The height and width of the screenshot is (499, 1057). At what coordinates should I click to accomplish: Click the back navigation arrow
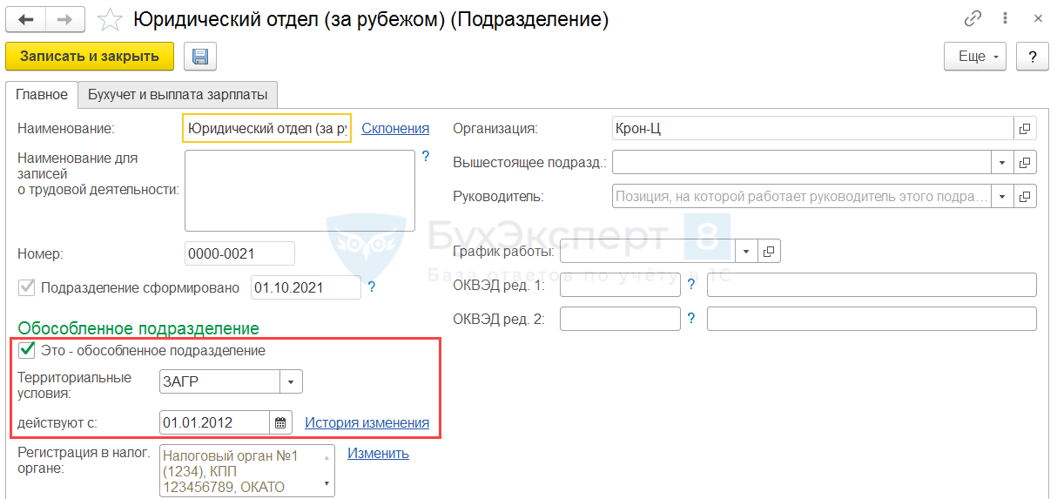(x=27, y=19)
